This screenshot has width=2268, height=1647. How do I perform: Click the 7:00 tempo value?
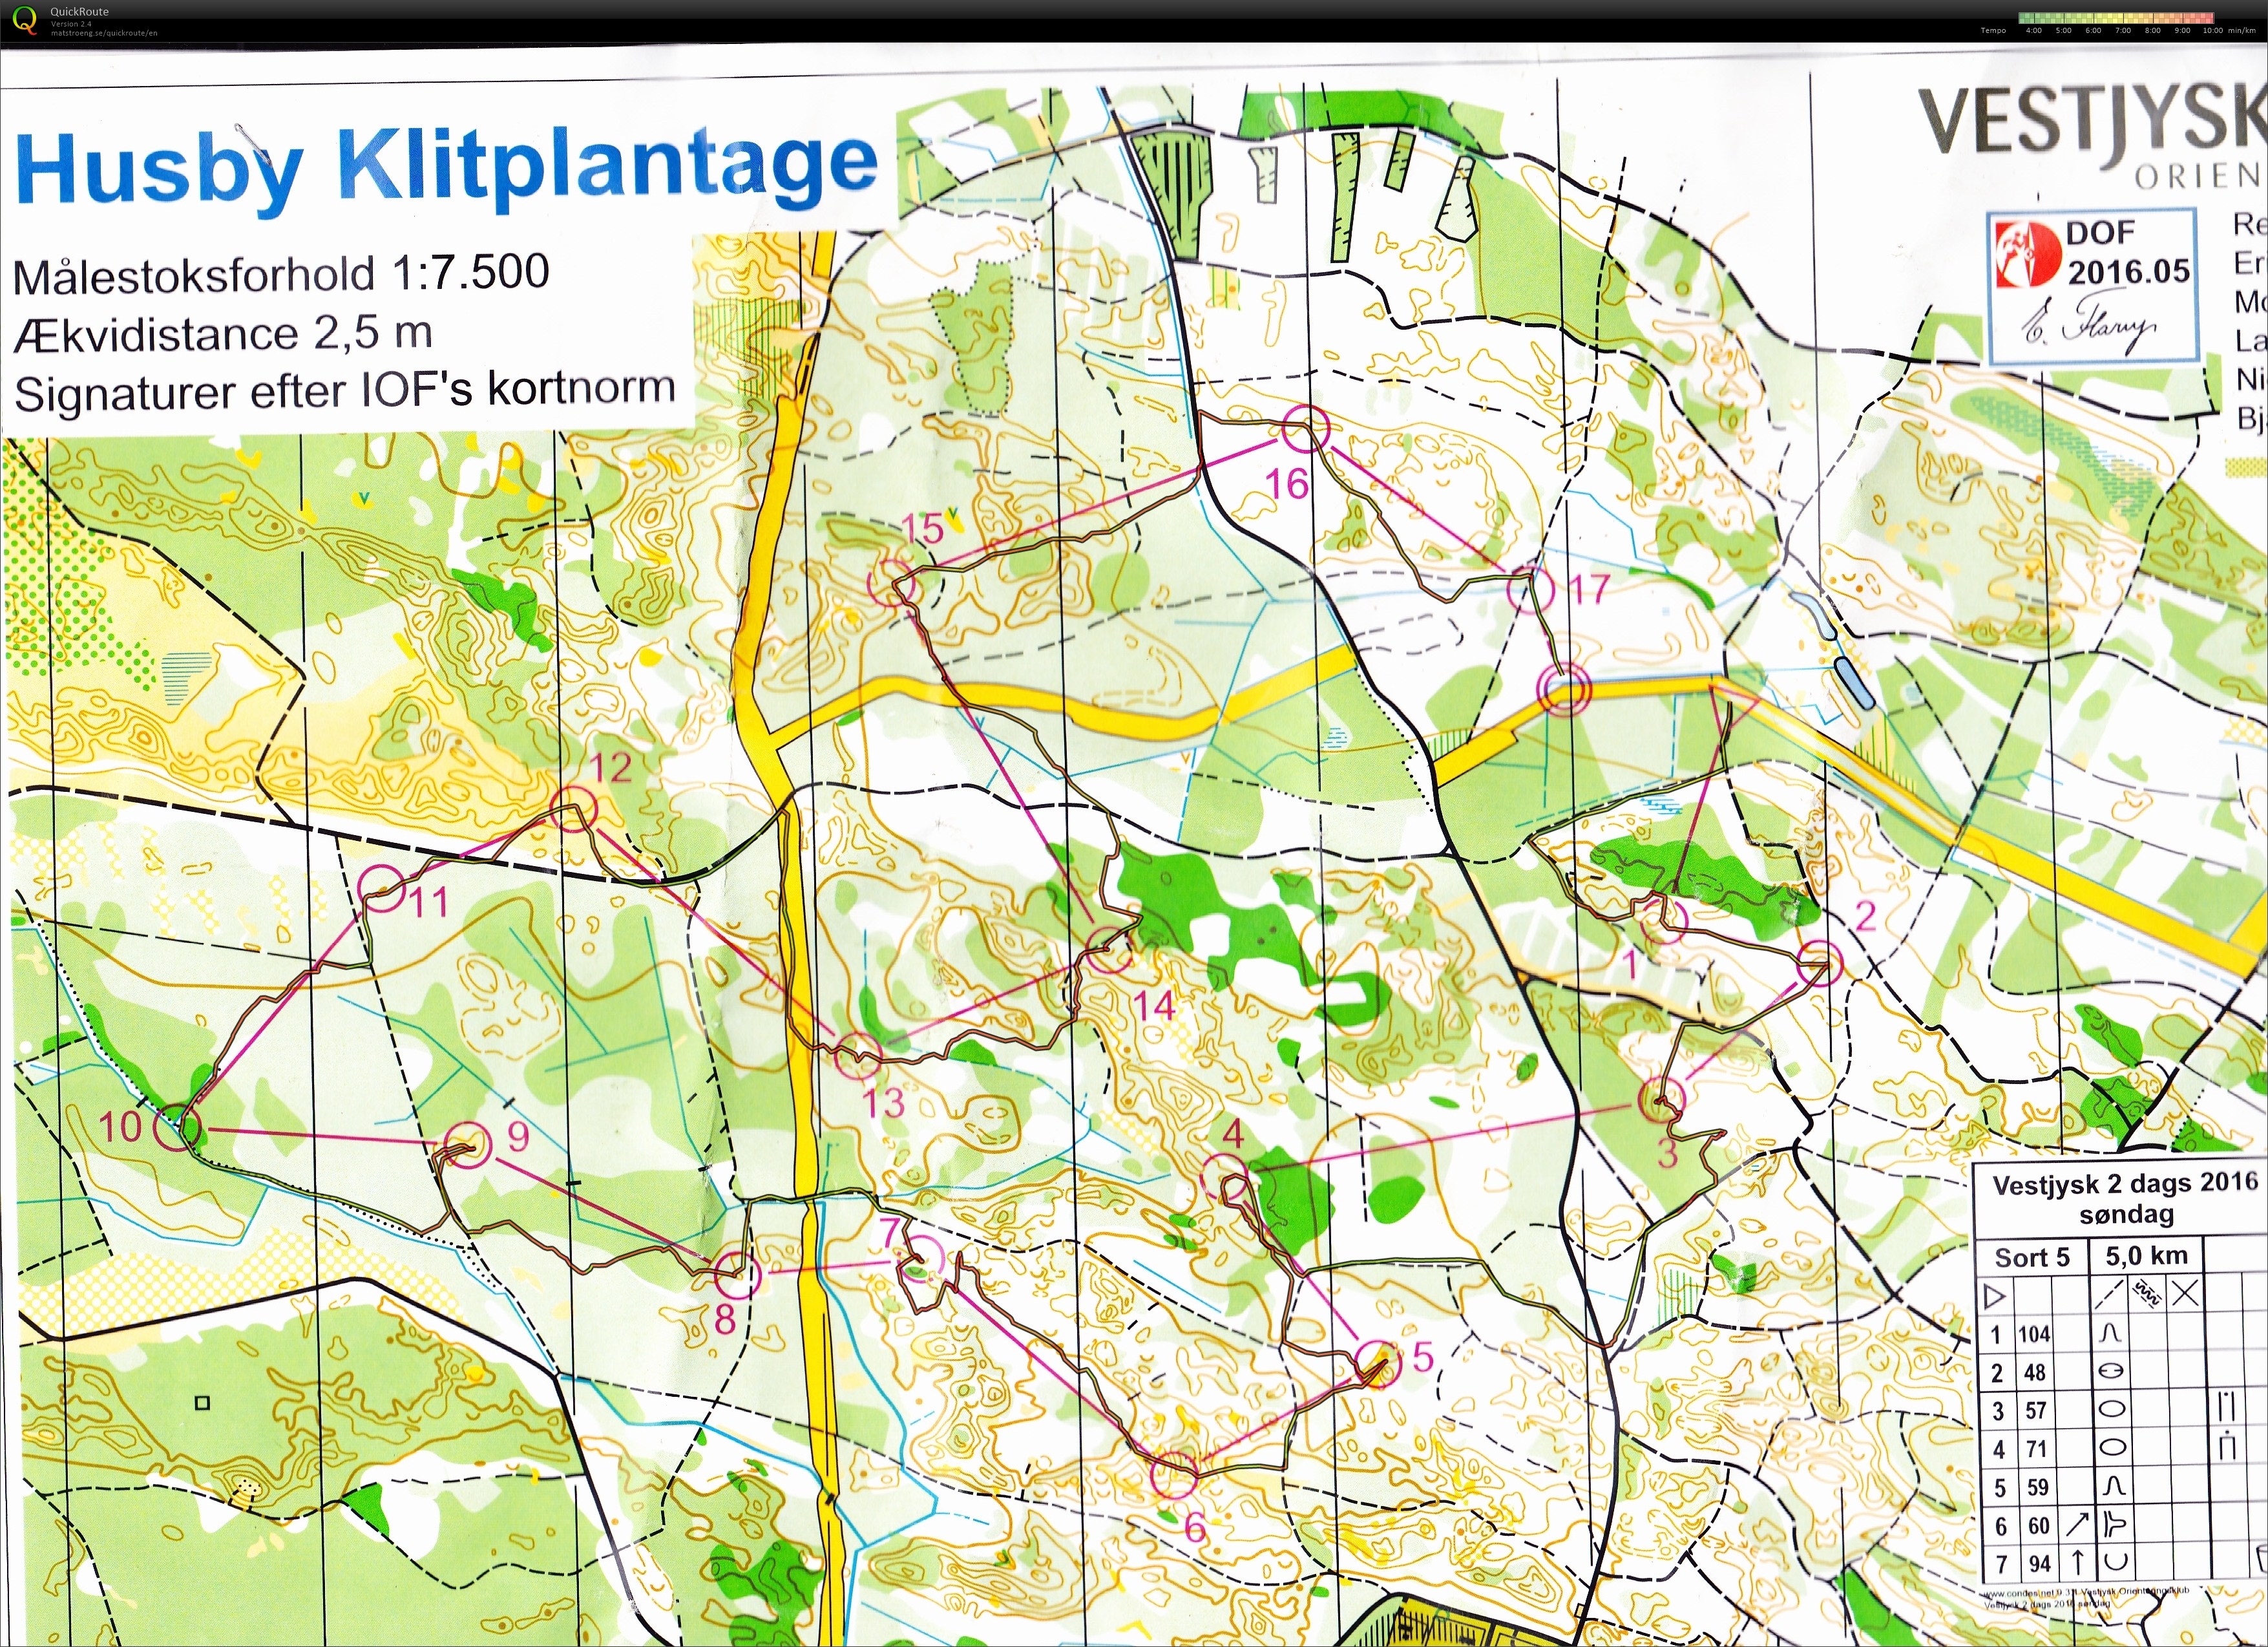[2123, 30]
